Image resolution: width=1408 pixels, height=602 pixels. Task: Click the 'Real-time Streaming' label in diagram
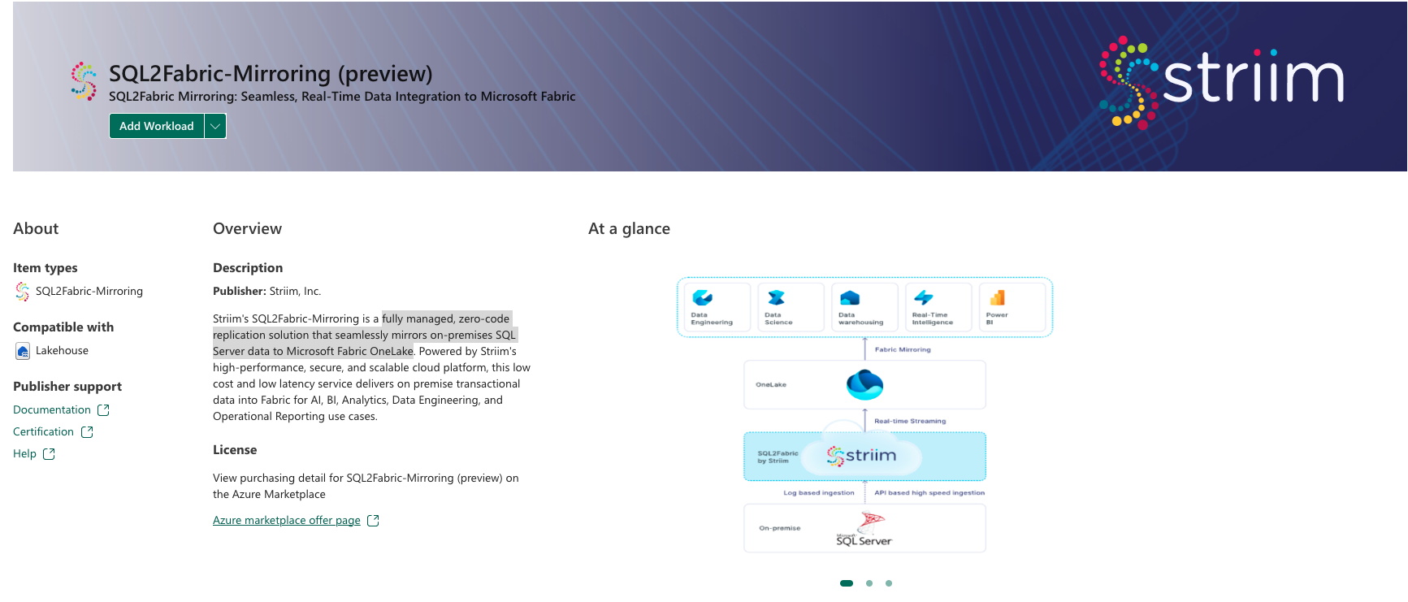[910, 422]
